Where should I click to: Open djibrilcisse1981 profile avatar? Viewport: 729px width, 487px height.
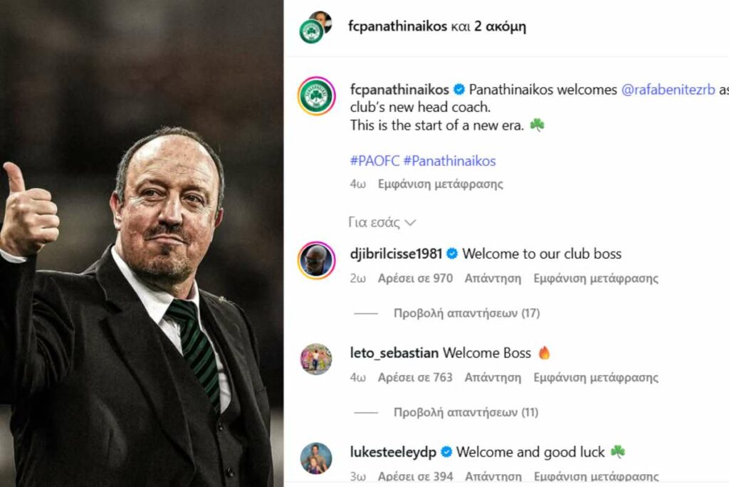click(316, 261)
